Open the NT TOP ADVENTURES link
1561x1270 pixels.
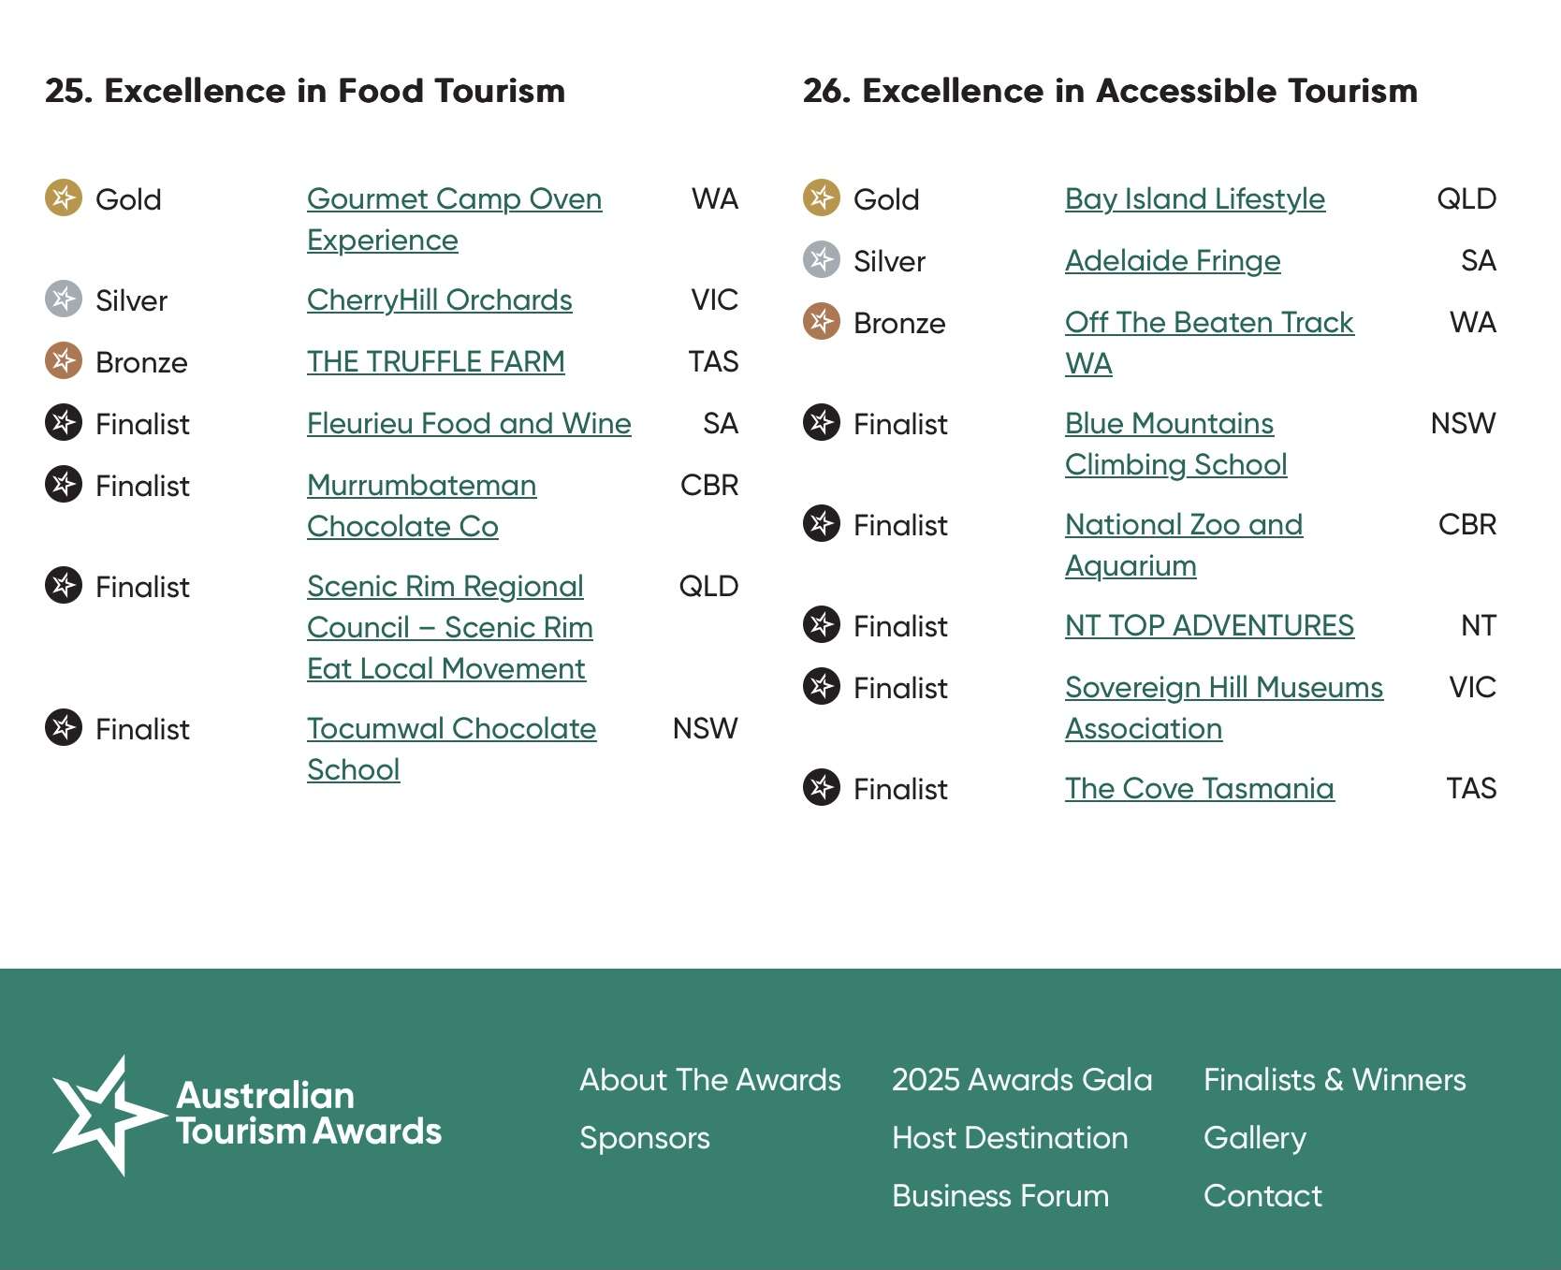click(x=1209, y=626)
